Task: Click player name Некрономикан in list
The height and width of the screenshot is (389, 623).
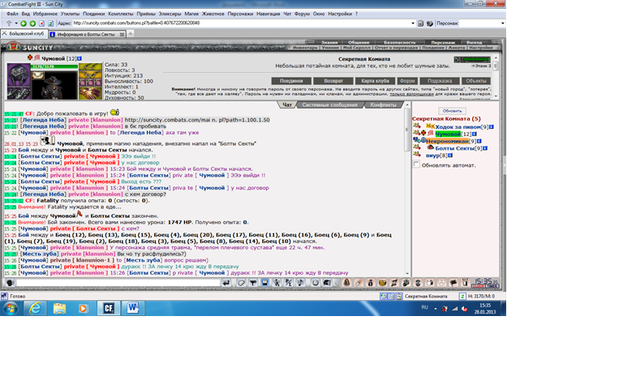Action: [447, 141]
